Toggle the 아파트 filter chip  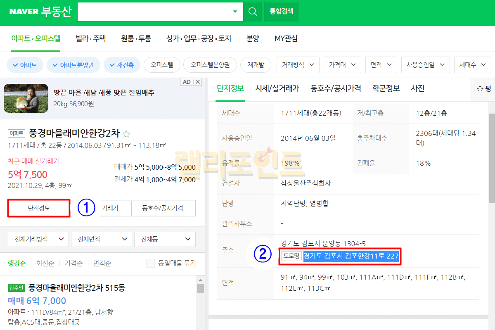click(x=25, y=65)
